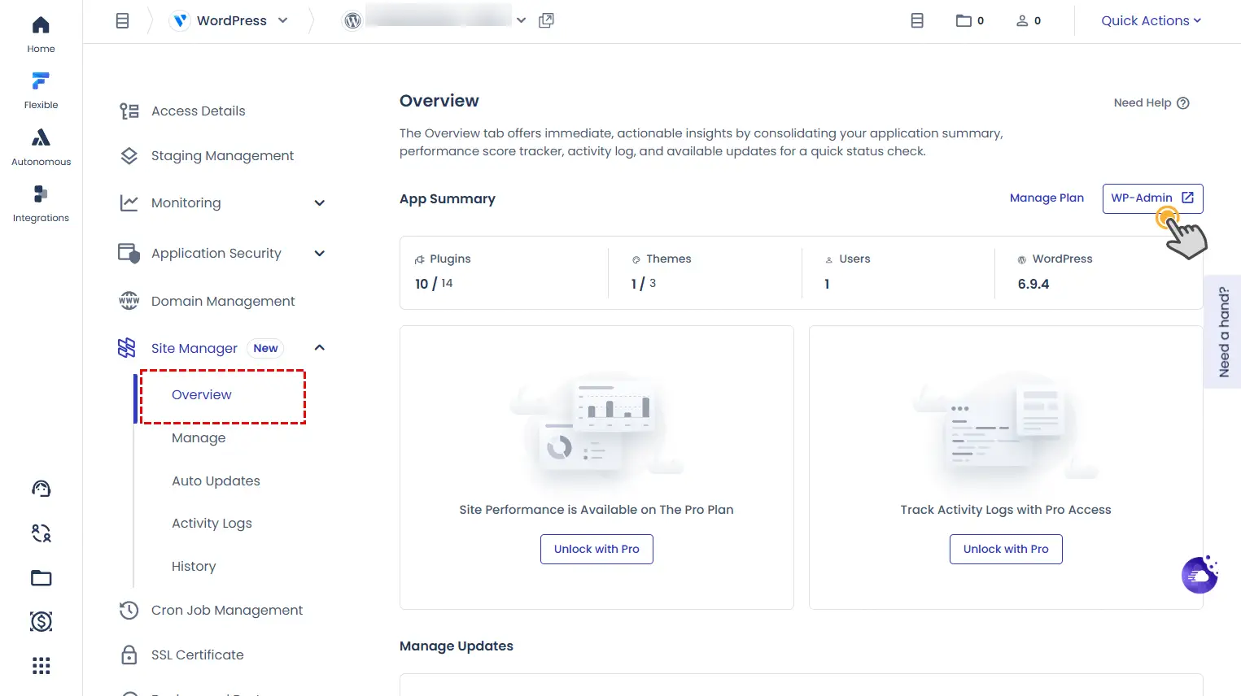The width and height of the screenshot is (1241, 696).
Task: Click the servers icon in top bar
Action: pos(917,20)
